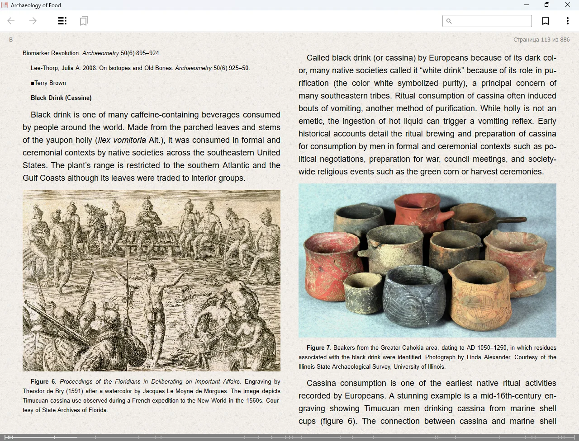The height and width of the screenshot is (441, 579).
Task: Close the Archaeology of Food window
Action: coord(567,5)
